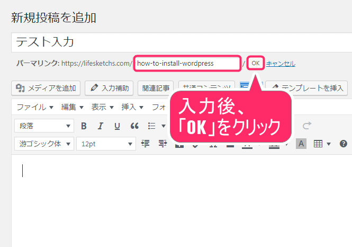The image size is (352, 247).
Task: Click the decrease indent icon
Action: click(x=146, y=144)
